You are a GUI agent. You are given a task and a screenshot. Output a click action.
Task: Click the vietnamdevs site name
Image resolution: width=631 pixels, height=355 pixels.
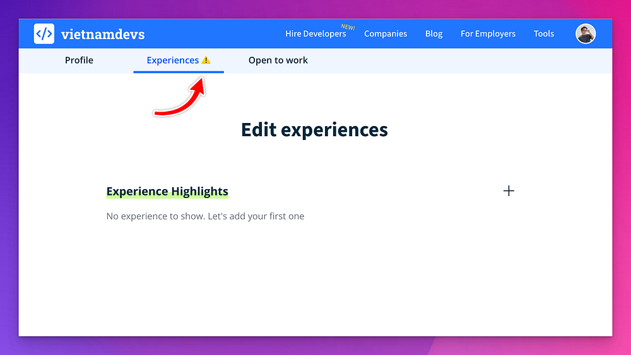pyautogui.click(x=103, y=34)
